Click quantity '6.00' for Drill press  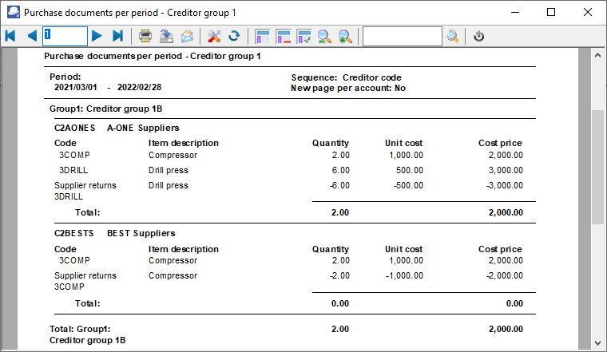(x=341, y=170)
